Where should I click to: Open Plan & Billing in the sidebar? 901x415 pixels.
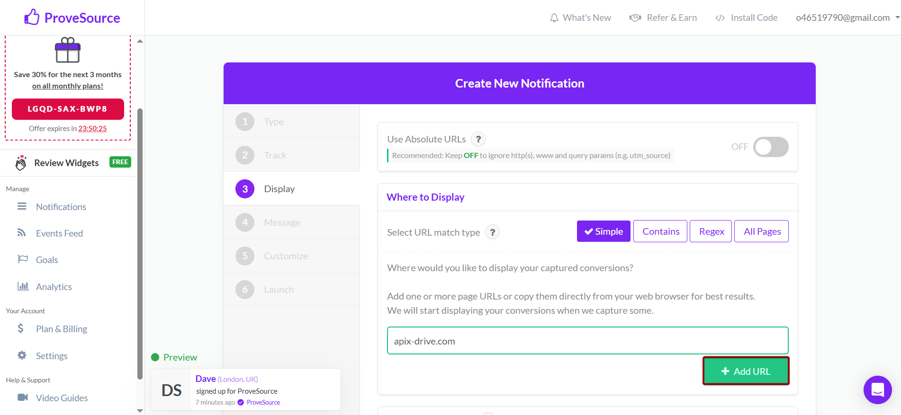62,329
